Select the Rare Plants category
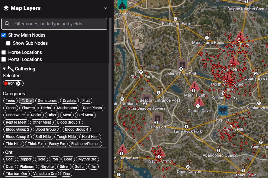The image size is (268, 178). coord(92,108)
